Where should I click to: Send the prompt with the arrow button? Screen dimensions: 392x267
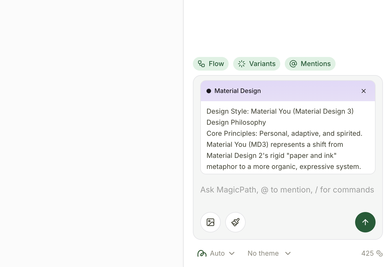(x=365, y=222)
